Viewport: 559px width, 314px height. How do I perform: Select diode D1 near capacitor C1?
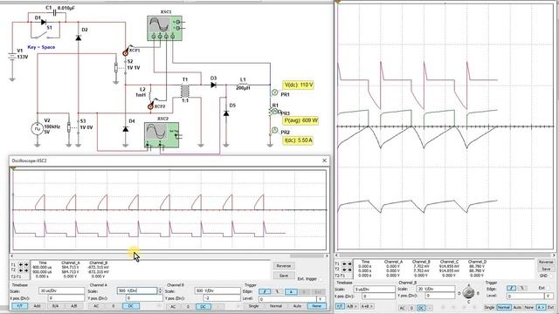tap(43, 22)
